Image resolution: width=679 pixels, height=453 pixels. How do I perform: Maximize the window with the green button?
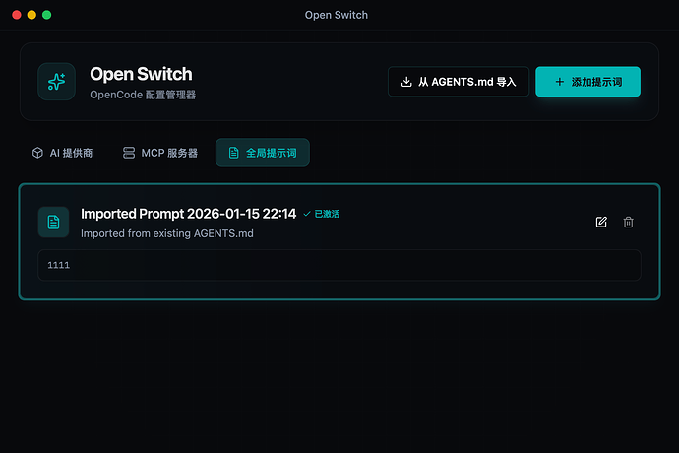pyautogui.click(x=47, y=15)
